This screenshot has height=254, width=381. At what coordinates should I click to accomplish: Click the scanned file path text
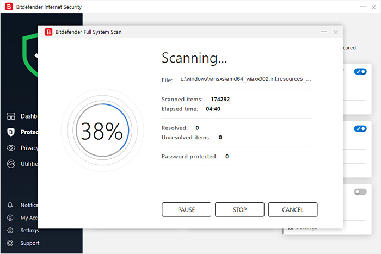tap(245, 79)
